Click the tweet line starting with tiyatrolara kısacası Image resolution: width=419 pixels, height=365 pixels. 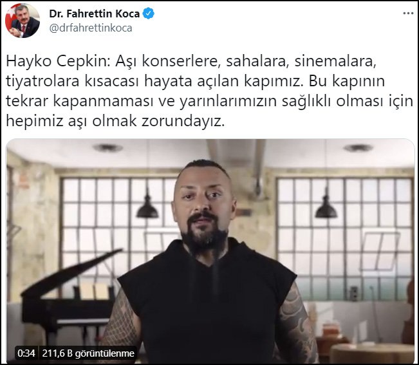click(195, 81)
